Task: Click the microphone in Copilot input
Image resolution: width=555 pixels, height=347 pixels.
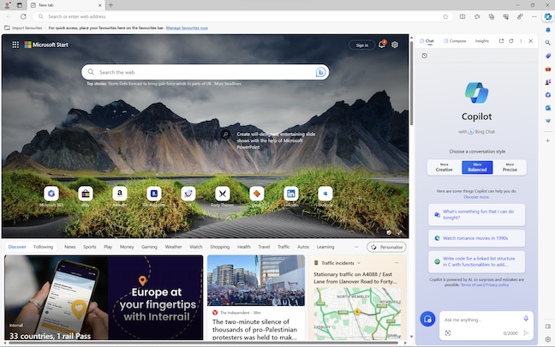Action: point(526,319)
